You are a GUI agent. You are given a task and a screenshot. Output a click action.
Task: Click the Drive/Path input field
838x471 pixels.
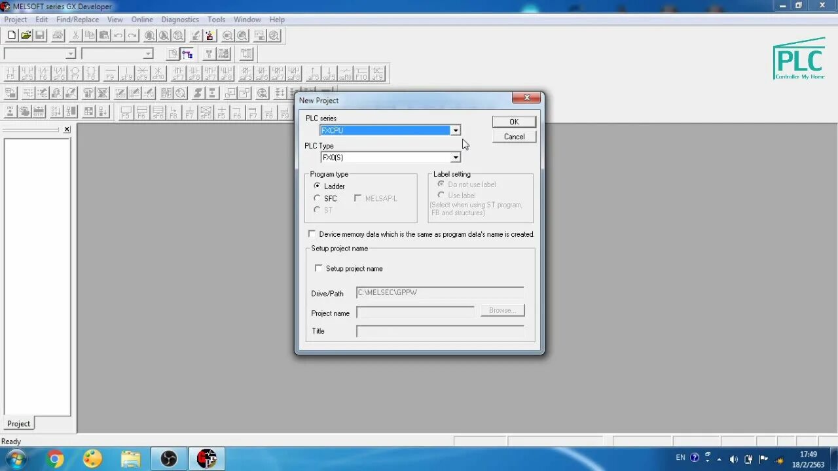pyautogui.click(x=440, y=293)
